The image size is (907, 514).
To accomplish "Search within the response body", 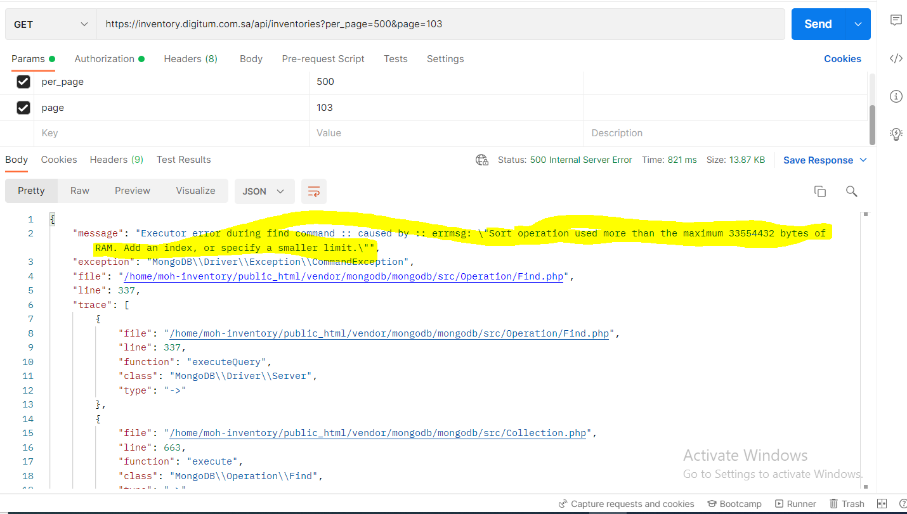I will point(852,191).
